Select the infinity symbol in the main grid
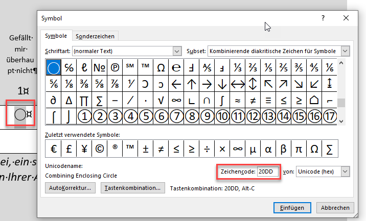The image size is (366, 221). point(176,100)
